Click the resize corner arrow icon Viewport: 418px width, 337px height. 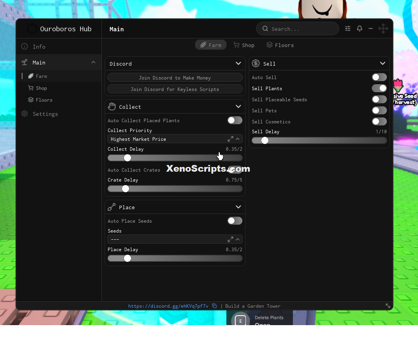click(x=388, y=306)
